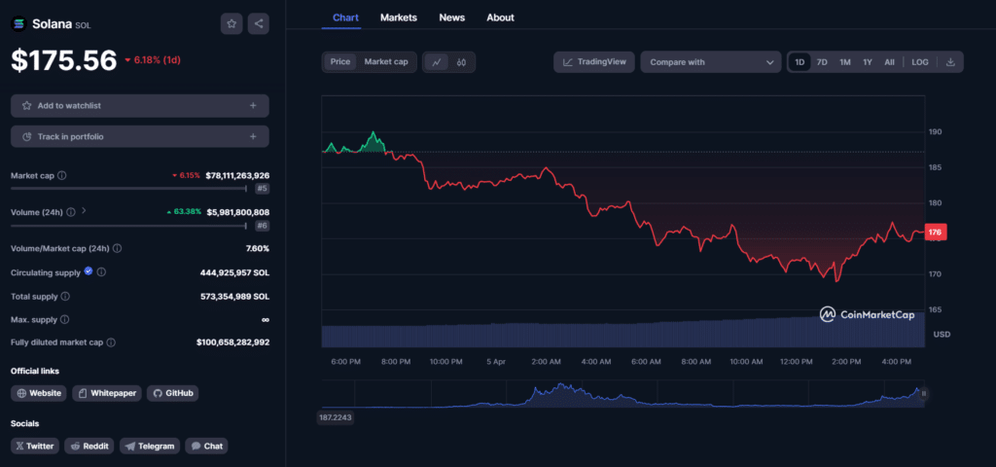The image size is (996, 467).
Task: Open the share icon button
Action: coord(259,24)
